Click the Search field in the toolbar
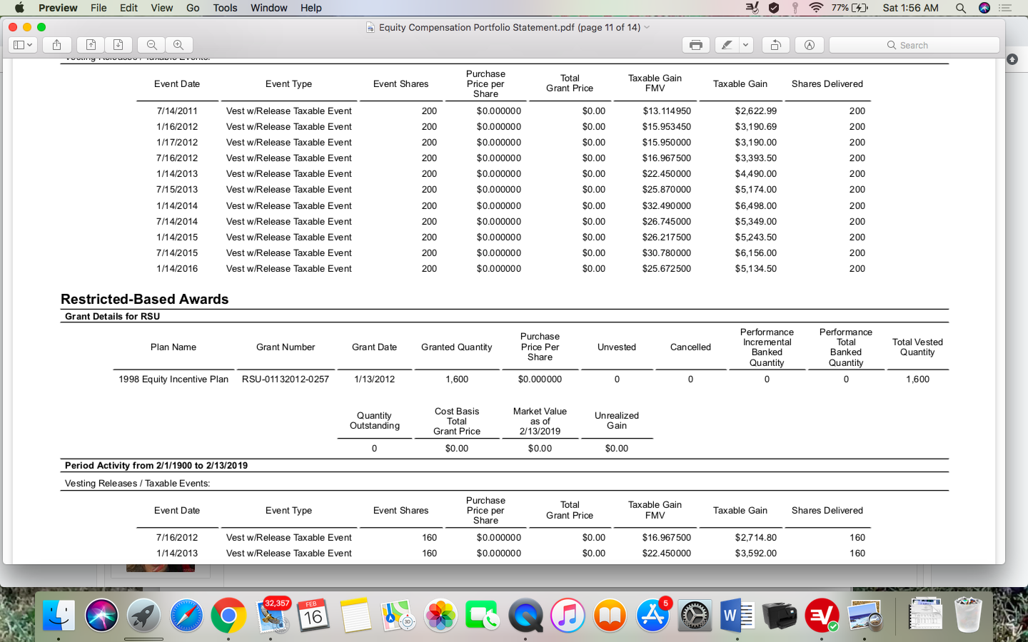This screenshot has height=642, width=1028. pyautogui.click(x=914, y=45)
